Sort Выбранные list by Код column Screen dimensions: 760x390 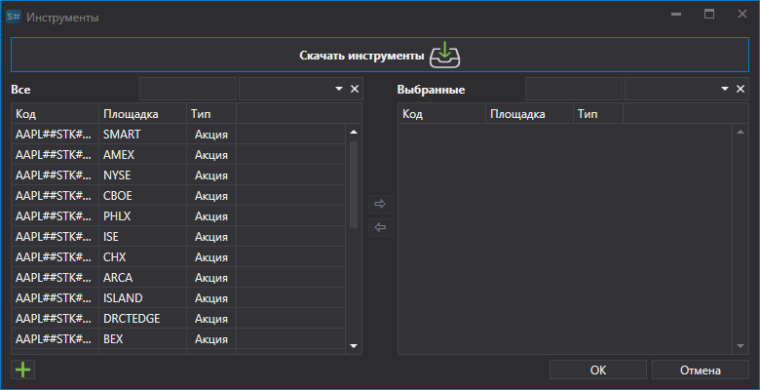click(442, 114)
